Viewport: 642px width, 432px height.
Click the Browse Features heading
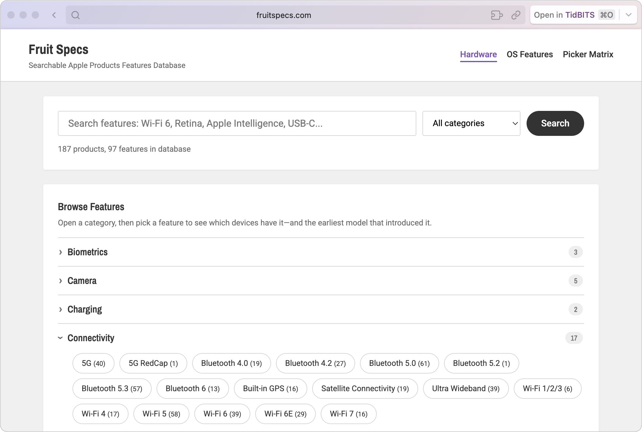(91, 207)
